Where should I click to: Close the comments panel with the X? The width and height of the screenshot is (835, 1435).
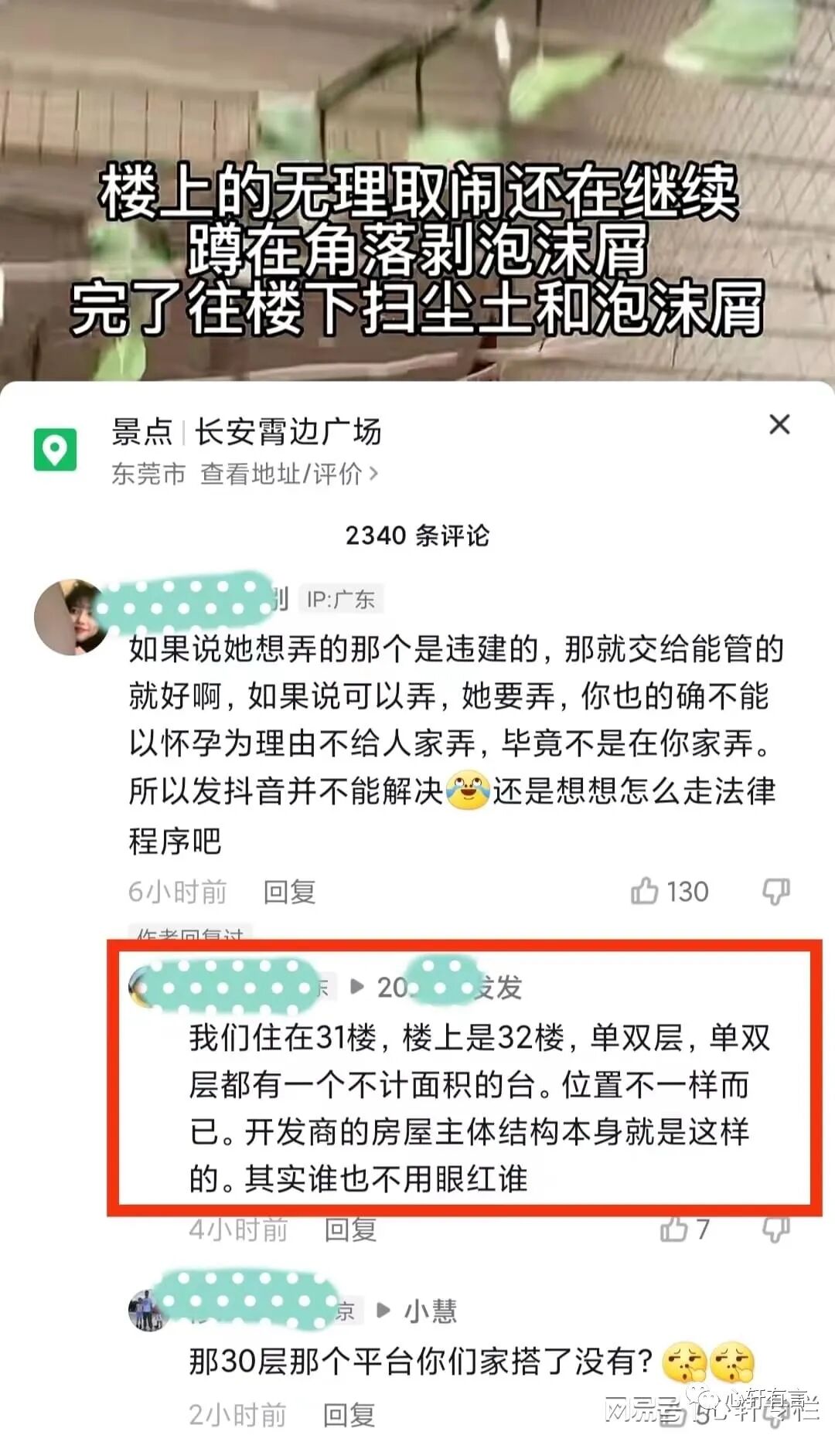point(779,424)
